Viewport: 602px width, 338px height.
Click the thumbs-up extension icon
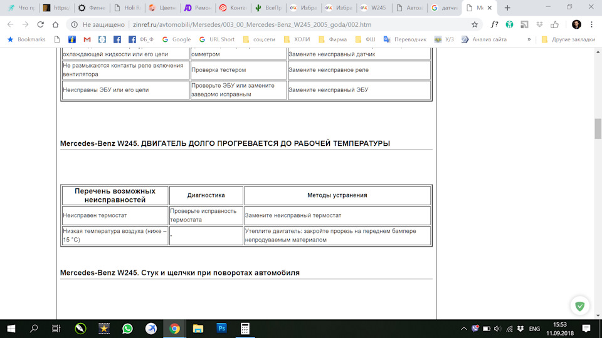tap(554, 24)
